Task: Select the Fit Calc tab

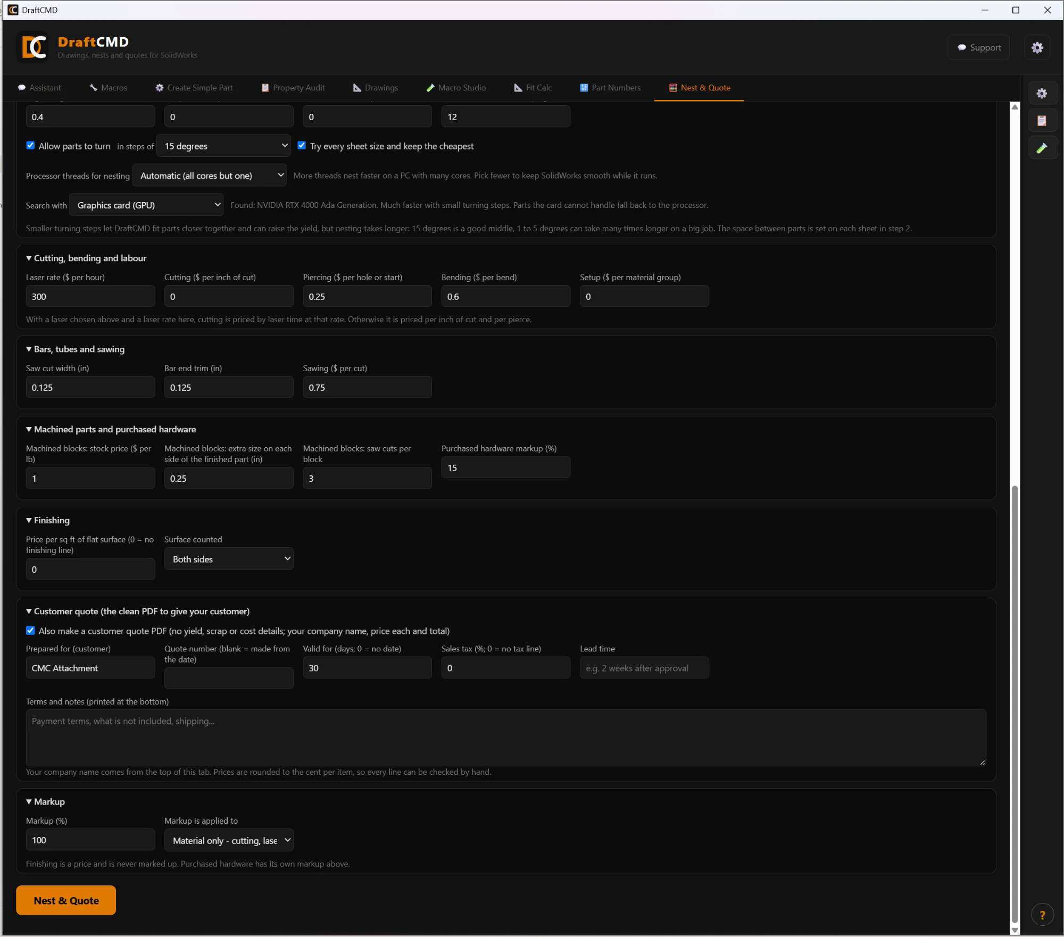Action: [x=533, y=88]
